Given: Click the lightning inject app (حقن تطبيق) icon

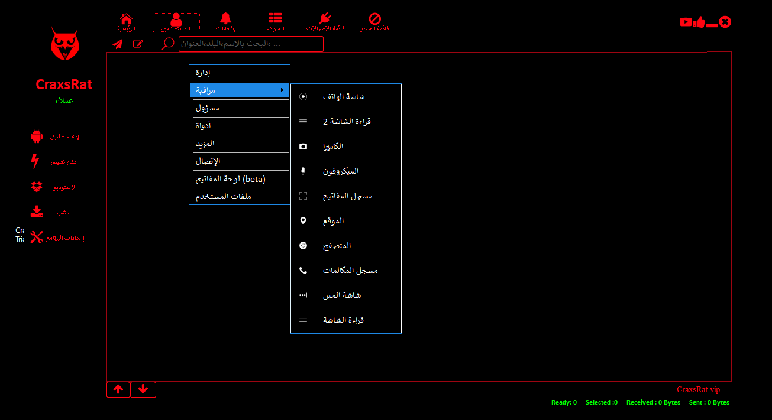Looking at the screenshot, I should (35, 161).
